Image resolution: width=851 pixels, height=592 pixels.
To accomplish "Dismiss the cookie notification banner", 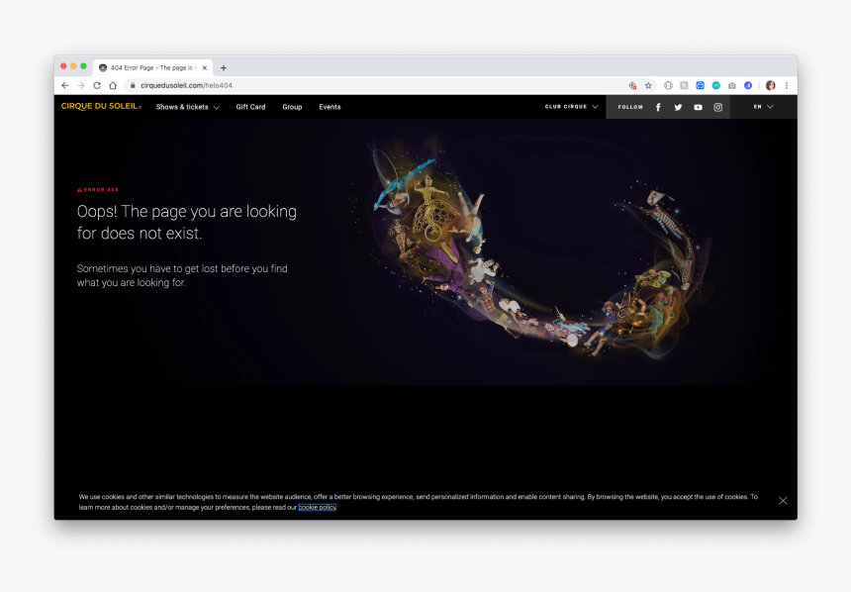I will click(783, 500).
